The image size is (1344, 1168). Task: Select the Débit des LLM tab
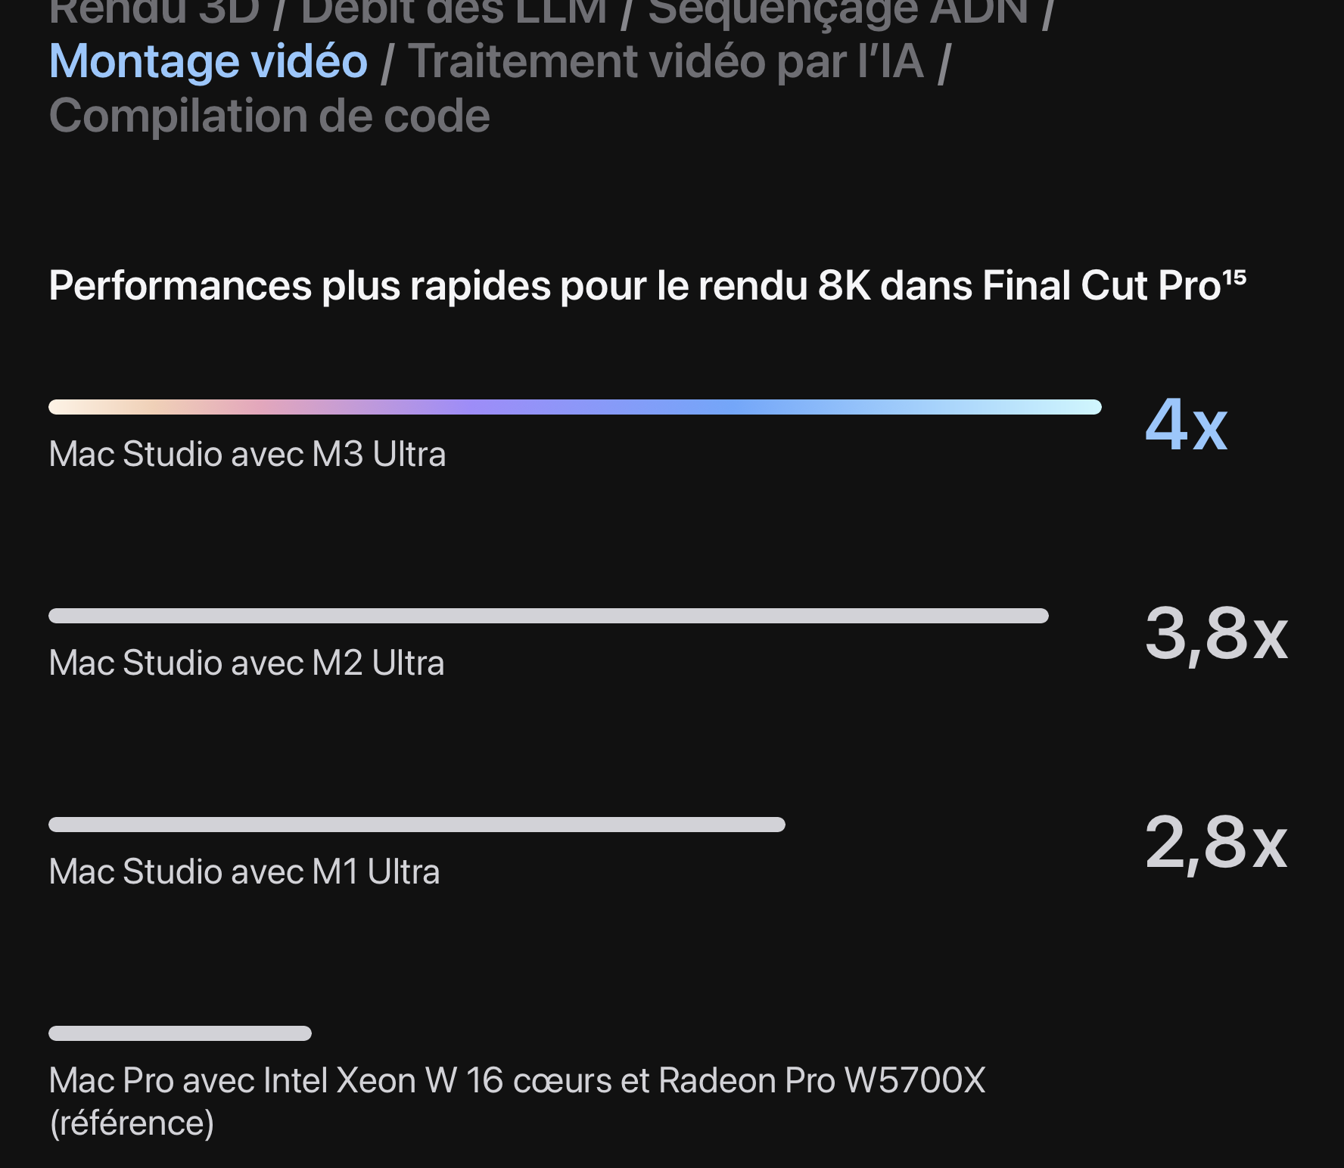coord(454,11)
